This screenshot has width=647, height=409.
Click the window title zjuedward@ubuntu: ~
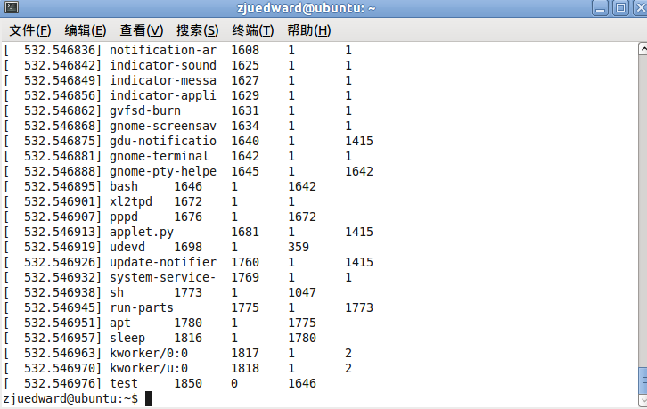coord(307,8)
